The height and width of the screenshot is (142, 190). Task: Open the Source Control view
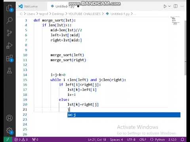tap(9, 33)
